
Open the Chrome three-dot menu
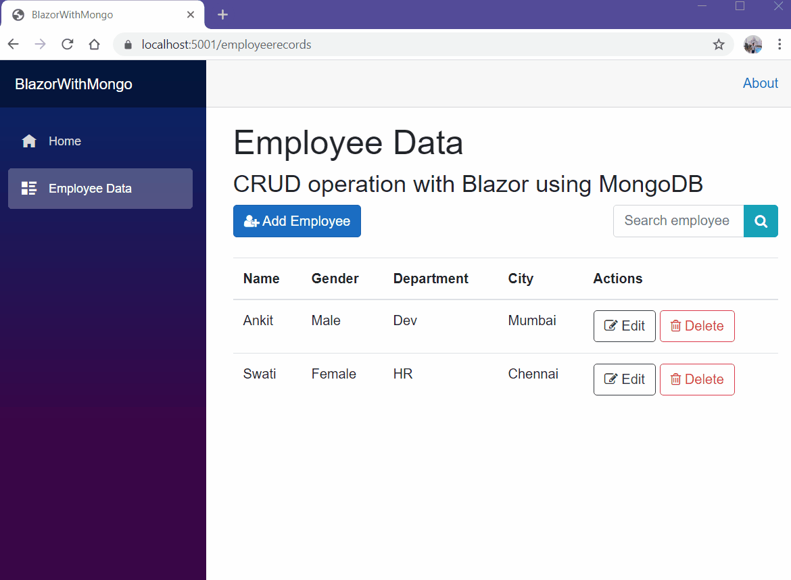tap(780, 45)
